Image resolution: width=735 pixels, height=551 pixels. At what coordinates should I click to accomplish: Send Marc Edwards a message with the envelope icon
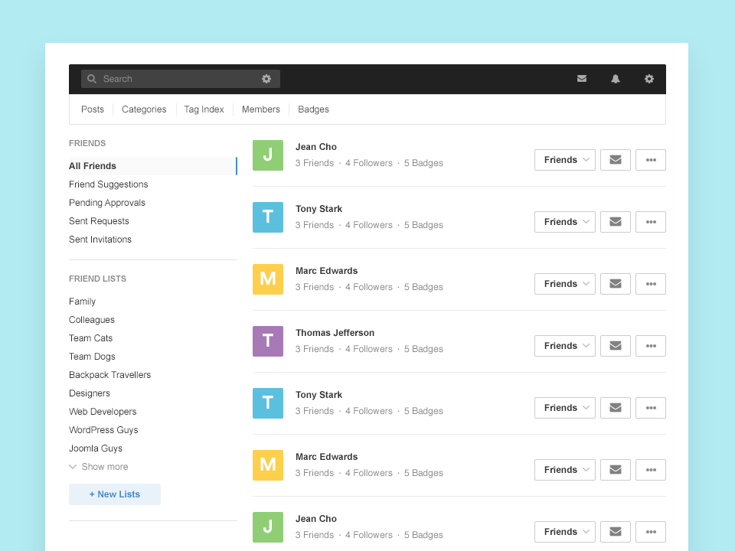pyautogui.click(x=616, y=283)
